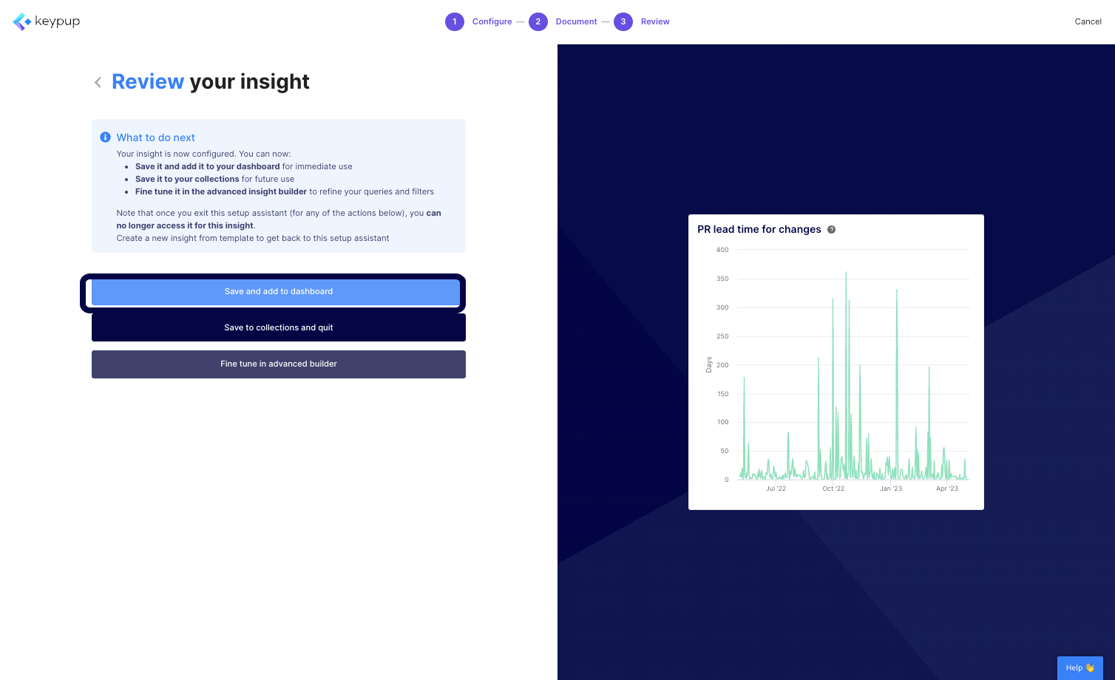The height and width of the screenshot is (680, 1115).
Task: Cancel the setup assistant
Action: click(x=1088, y=21)
